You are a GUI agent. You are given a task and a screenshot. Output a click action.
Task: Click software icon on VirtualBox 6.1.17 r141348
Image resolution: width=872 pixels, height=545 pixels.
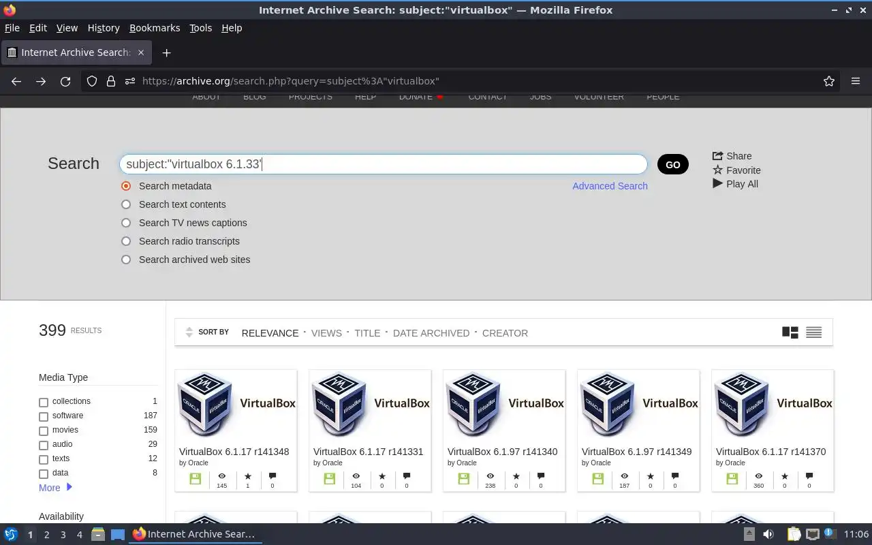196,479
